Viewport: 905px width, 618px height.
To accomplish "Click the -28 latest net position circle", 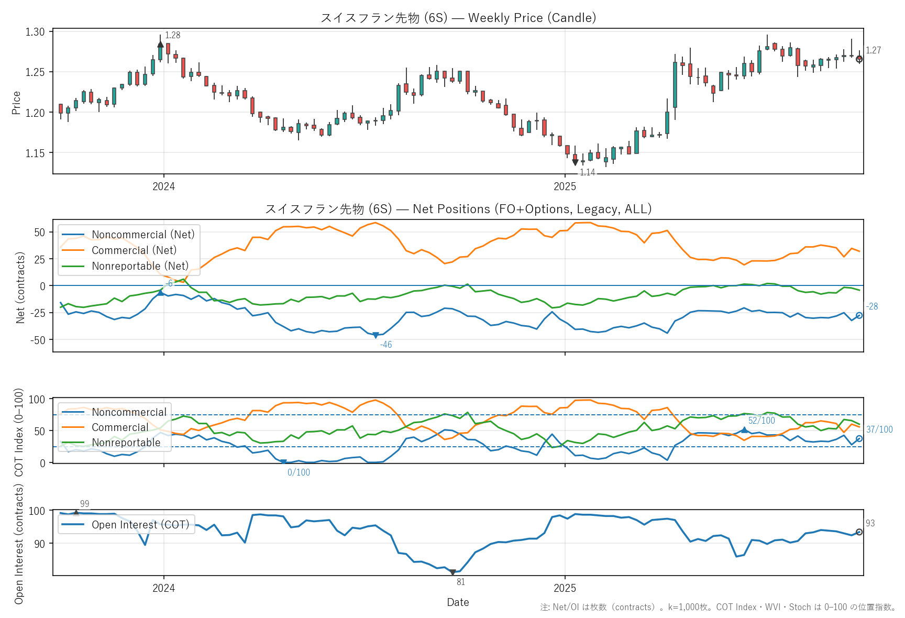I will point(859,315).
